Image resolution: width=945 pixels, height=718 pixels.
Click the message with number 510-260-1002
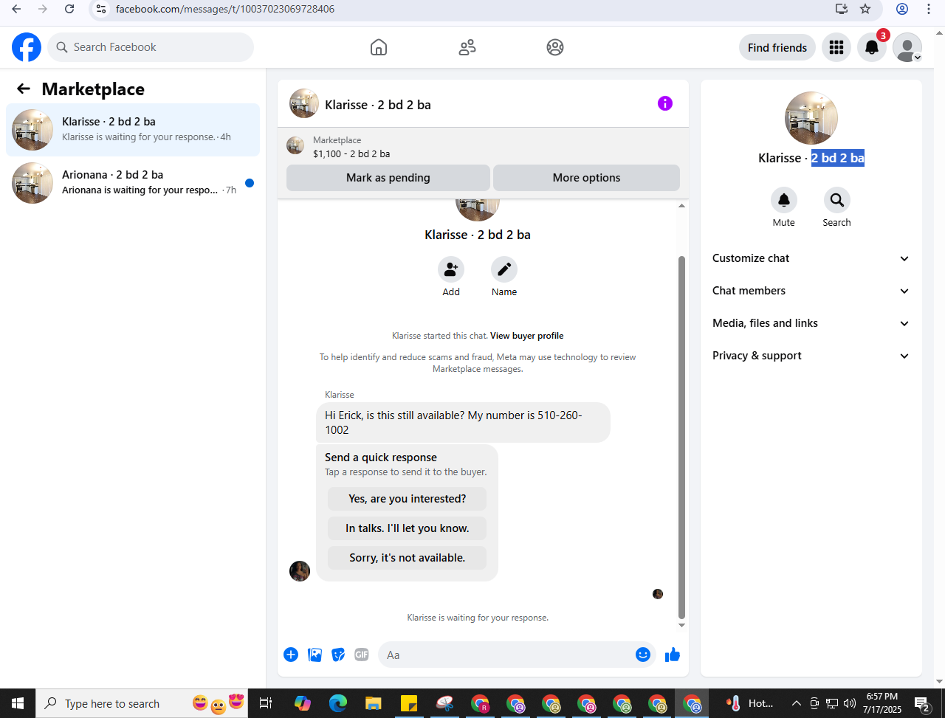463,422
